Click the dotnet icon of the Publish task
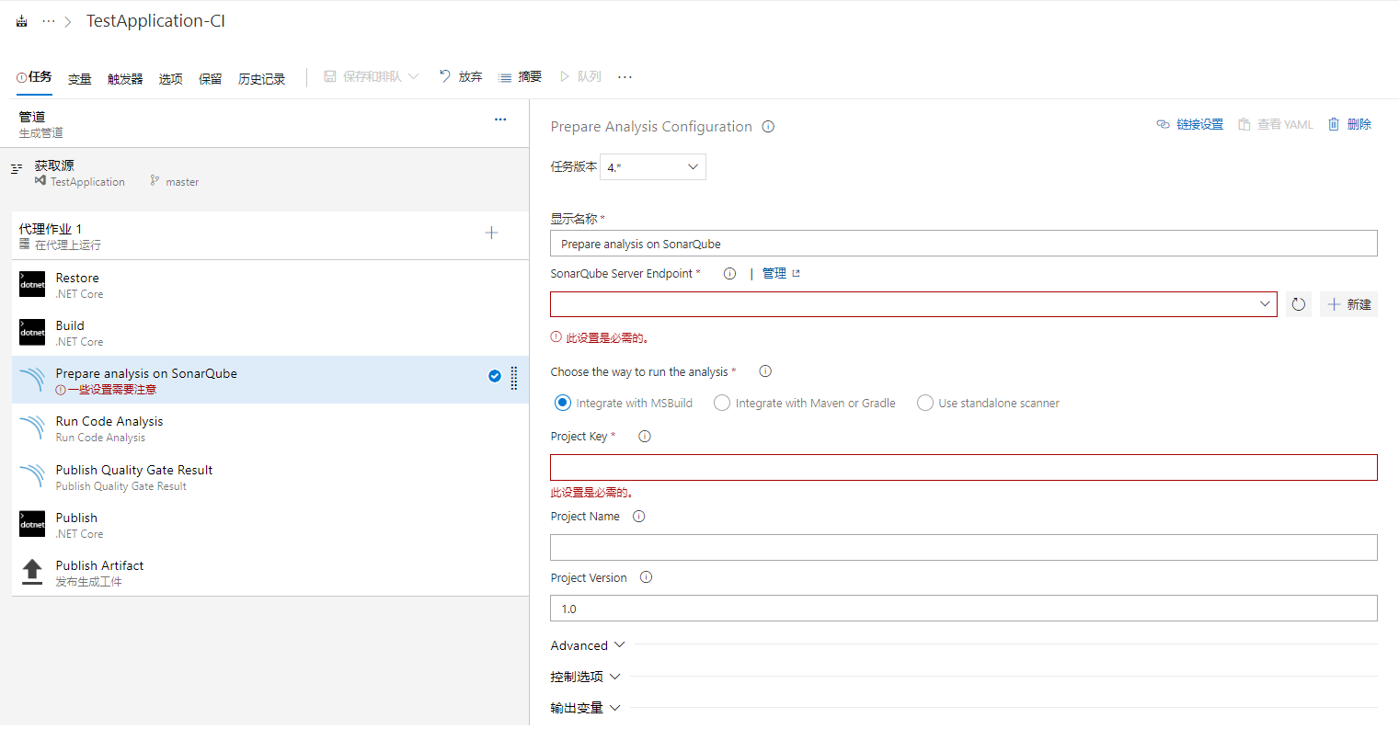The height and width of the screenshot is (729, 1399). (32, 524)
